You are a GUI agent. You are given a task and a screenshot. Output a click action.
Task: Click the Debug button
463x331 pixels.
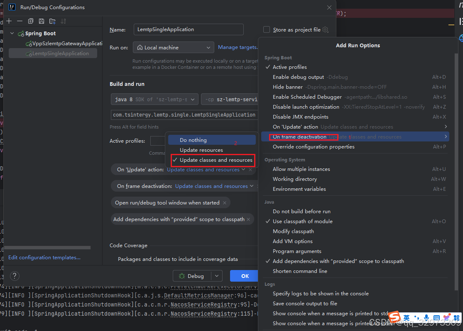point(192,276)
